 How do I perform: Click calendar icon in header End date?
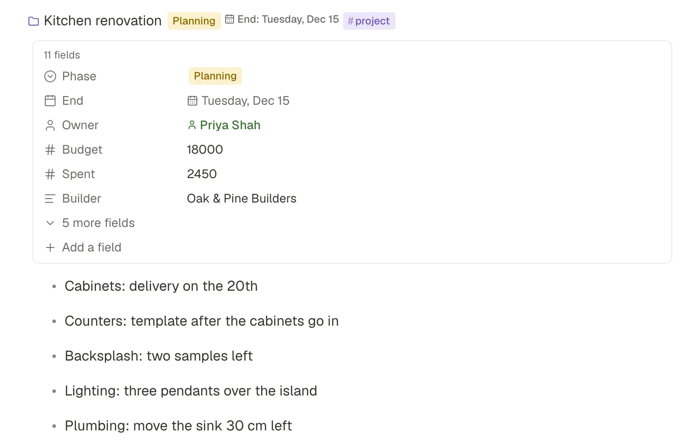click(230, 19)
